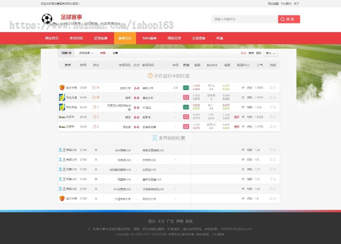
Task: Open the 默认 dropdown at the table's right
Action: (271, 53)
